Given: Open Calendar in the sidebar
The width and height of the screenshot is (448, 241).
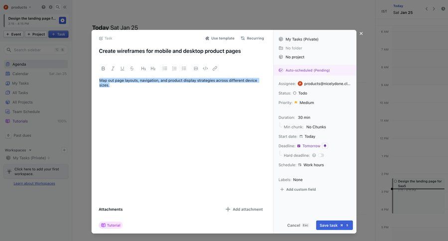Looking at the screenshot, I should click(x=36, y=74).
